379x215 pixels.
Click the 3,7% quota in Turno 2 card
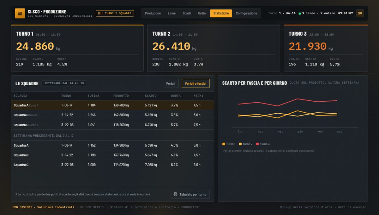click(x=198, y=64)
